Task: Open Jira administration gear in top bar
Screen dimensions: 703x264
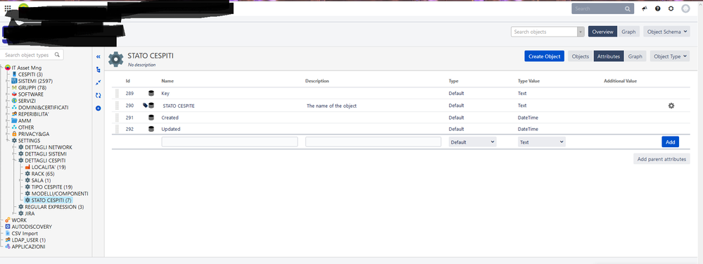Action: [x=671, y=8]
